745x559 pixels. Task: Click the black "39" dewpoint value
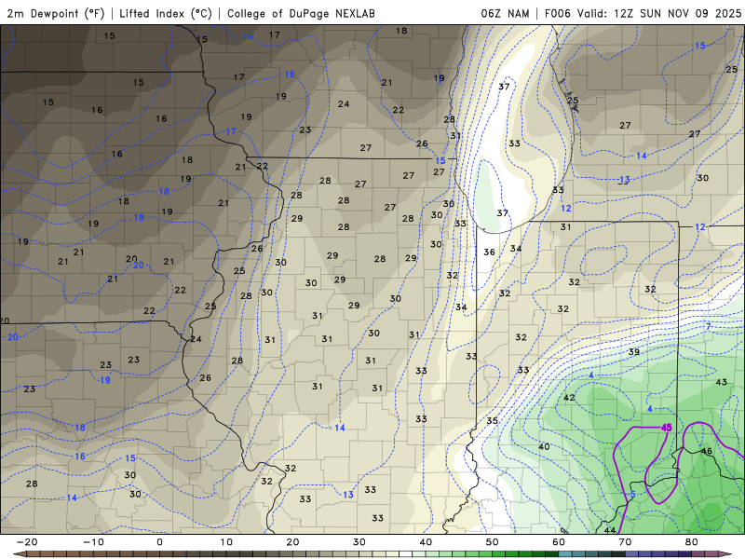(x=634, y=352)
